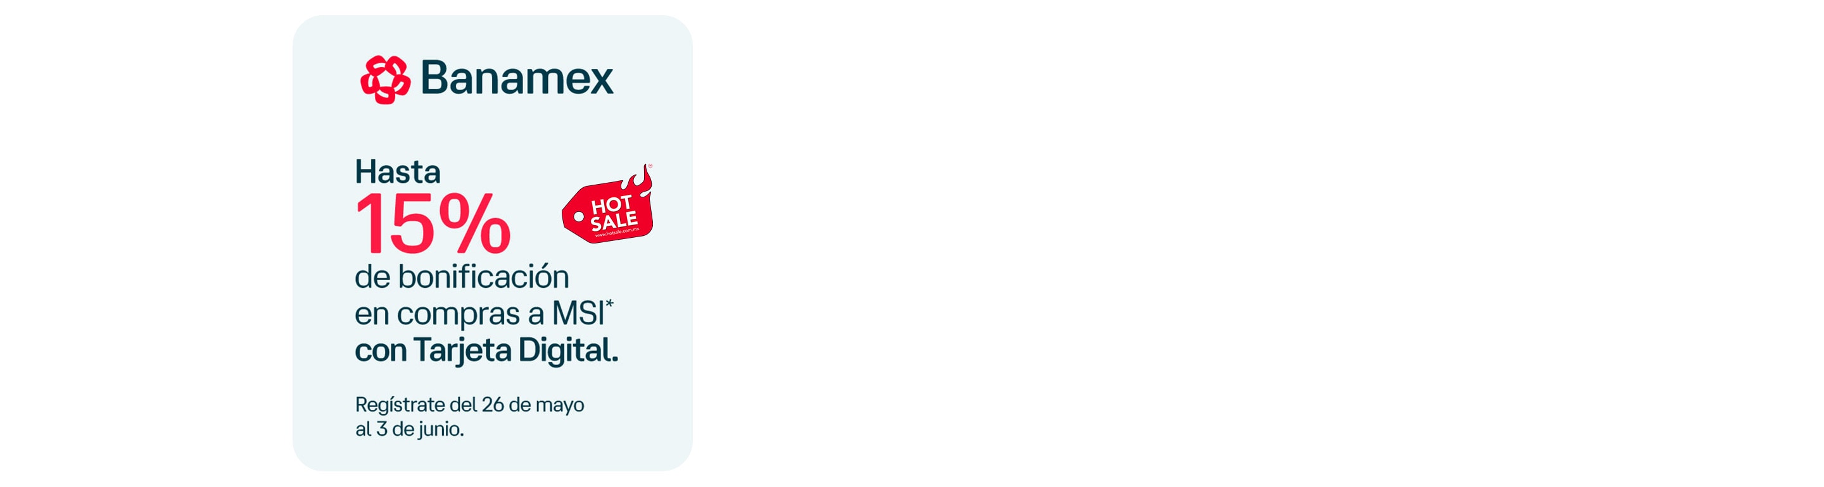Click the 'en compras a MSI' text

[x=479, y=314]
